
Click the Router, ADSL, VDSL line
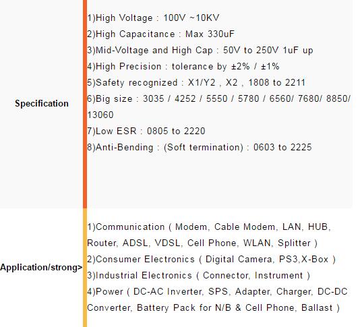[x=202, y=243]
